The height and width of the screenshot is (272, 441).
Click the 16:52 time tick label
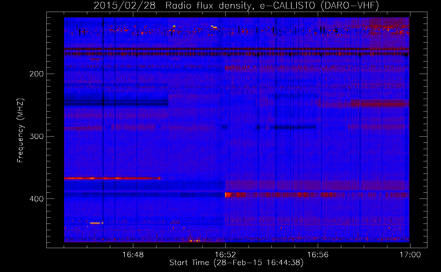point(225,255)
